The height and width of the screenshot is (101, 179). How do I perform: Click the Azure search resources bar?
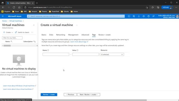point(76,16)
